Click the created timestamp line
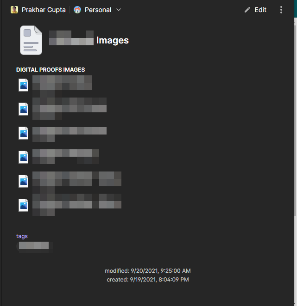Image resolution: width=297 pixels, height=306 pixels. click(x=148, y=280)
